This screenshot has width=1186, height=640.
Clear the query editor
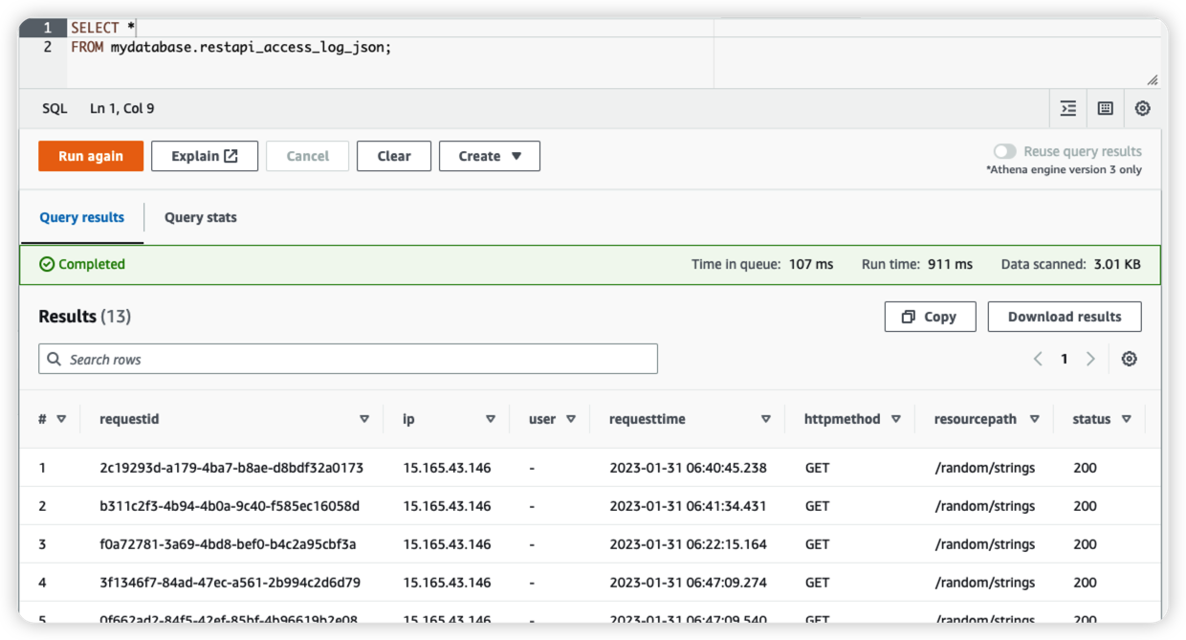[394, 156]
